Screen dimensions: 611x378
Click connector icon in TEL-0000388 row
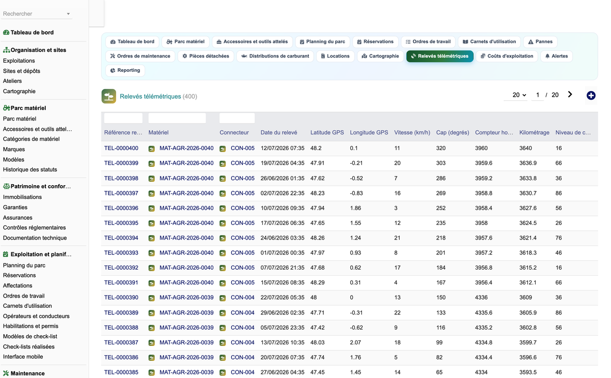point(223,328)
